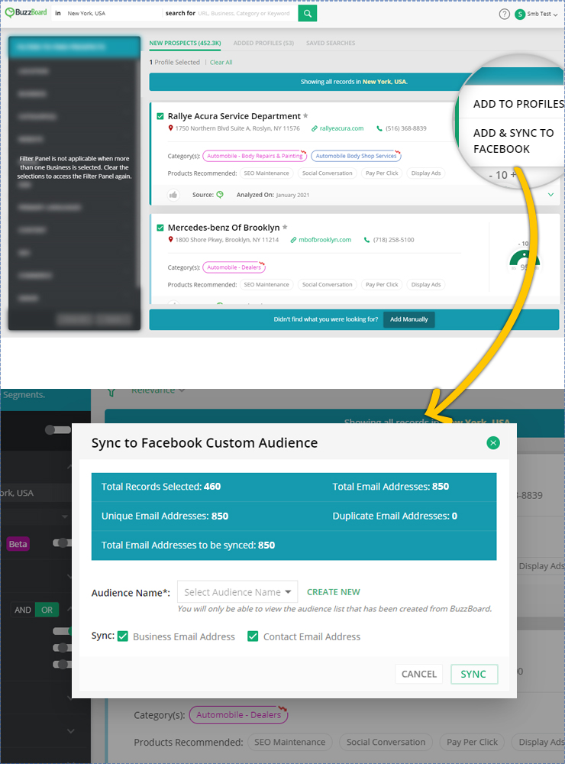Toggle the top sidebar switch below Segments
The width and height of the screenshot is (565, 764).
[57, 429]
